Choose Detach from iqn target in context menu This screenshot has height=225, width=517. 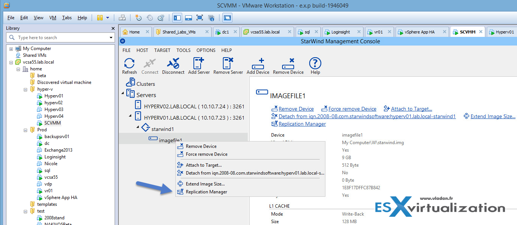tap(250, 173)
